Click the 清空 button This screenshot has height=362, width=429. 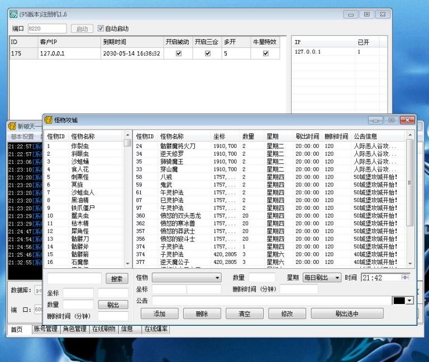tap(245, 313)
